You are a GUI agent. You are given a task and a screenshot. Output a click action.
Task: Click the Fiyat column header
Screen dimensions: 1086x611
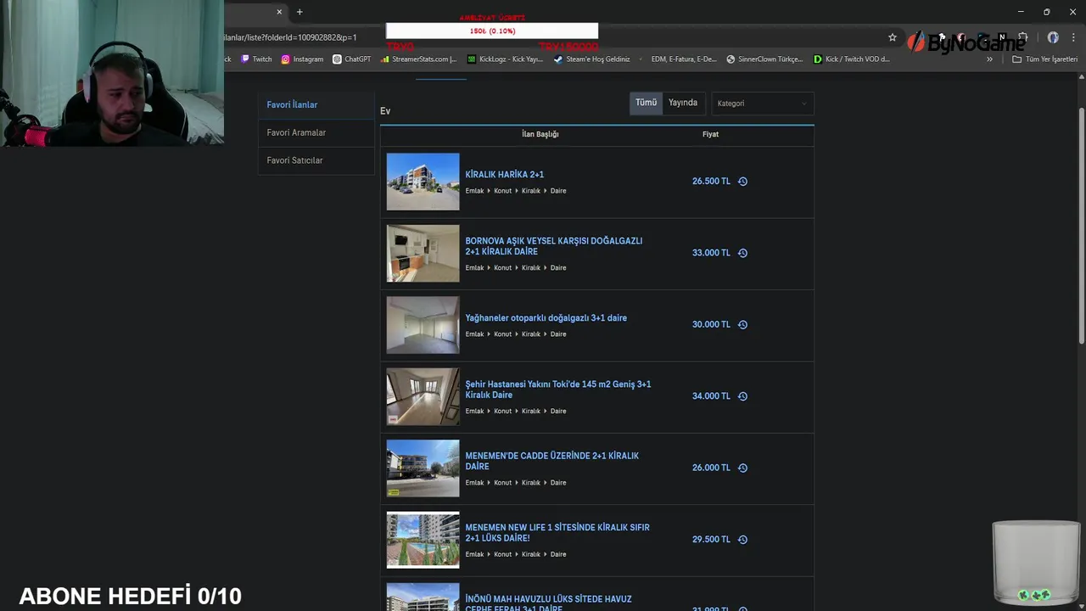[x=710, y=134]
